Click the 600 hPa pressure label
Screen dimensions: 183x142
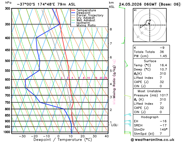[8, 79]
